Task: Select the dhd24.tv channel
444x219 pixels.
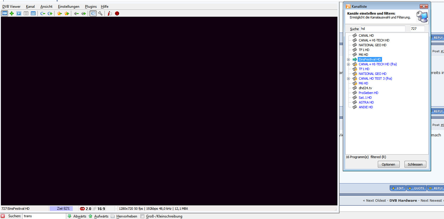Action: click(x=365, y=88)
